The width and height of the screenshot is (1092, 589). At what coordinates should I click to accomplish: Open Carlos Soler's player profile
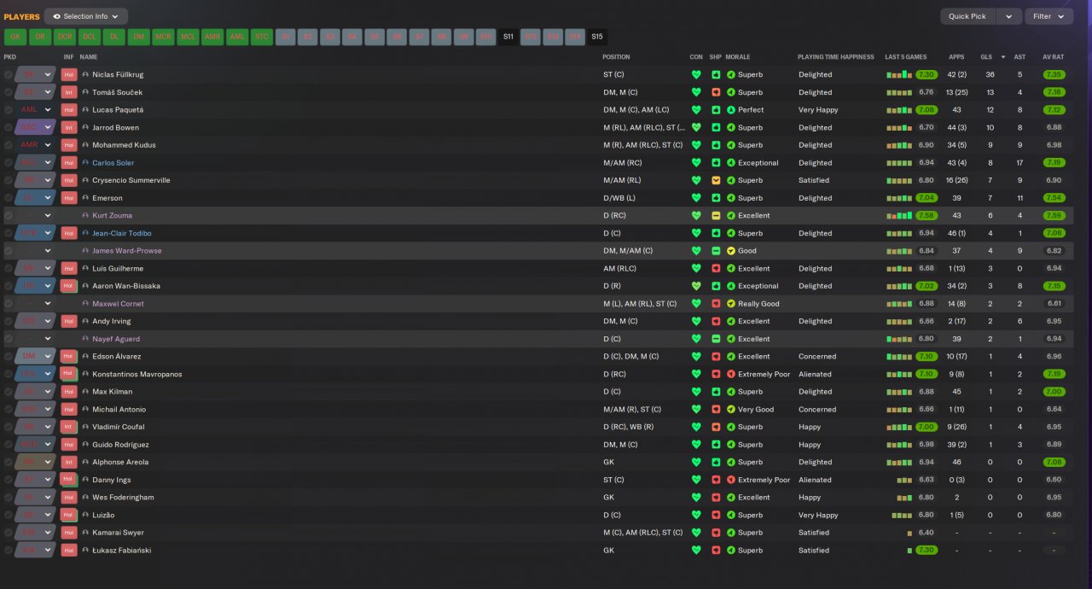coord(113,162)
